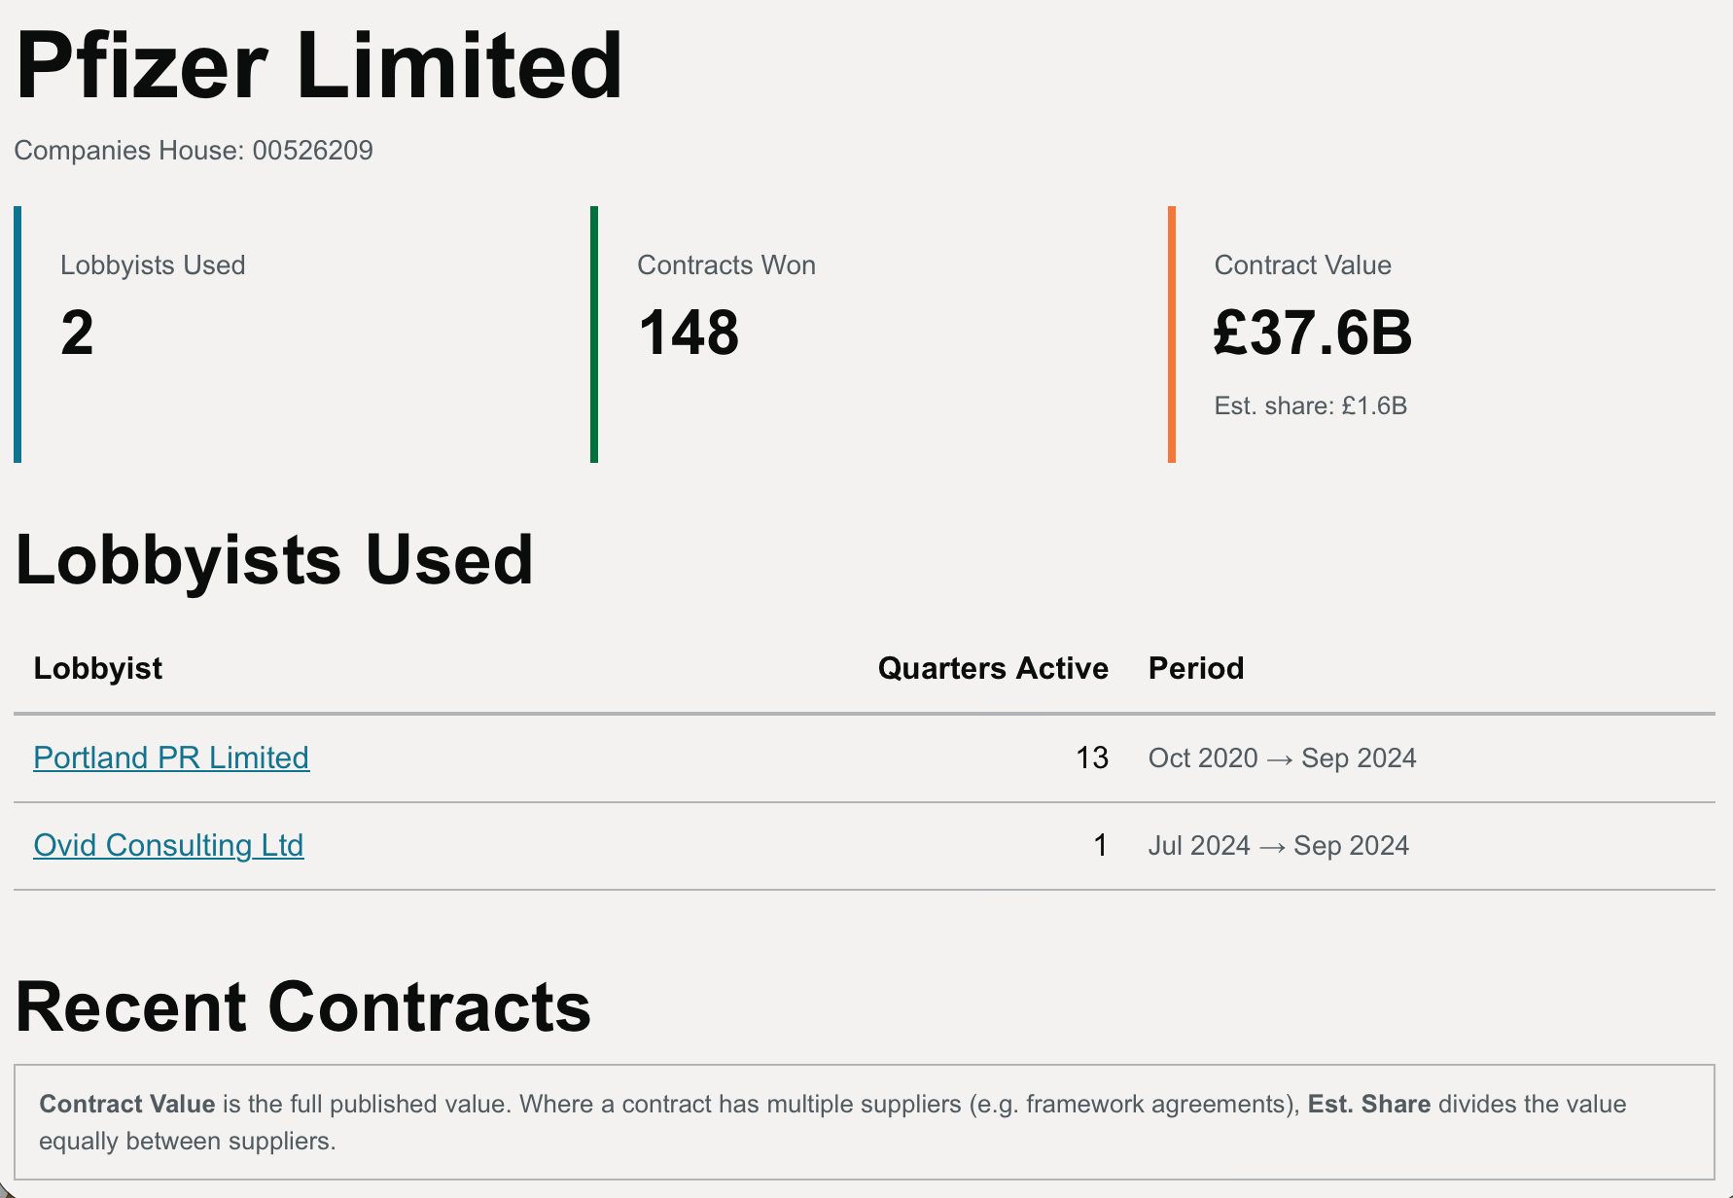Click the Oct 2020 → Sep 2024 period
This screenshot has height=1198, width=1733.
click(1282, 758)
